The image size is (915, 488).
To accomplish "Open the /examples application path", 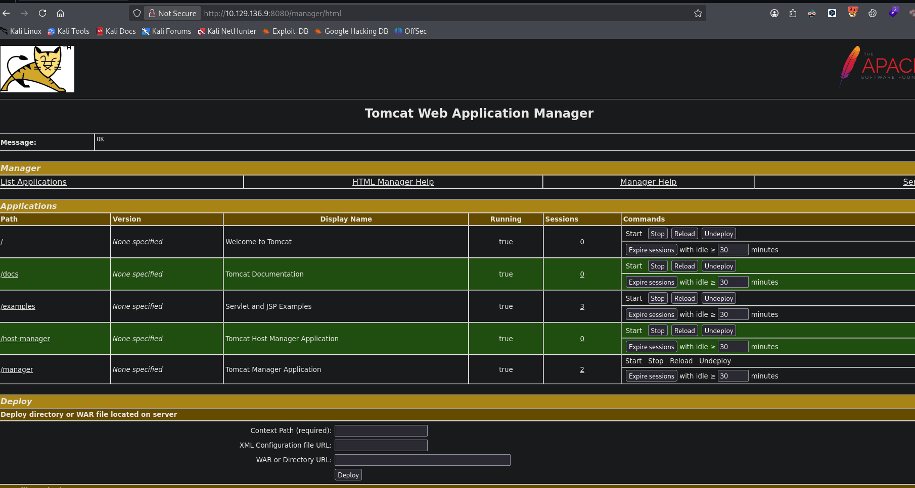I will point(18,306).
